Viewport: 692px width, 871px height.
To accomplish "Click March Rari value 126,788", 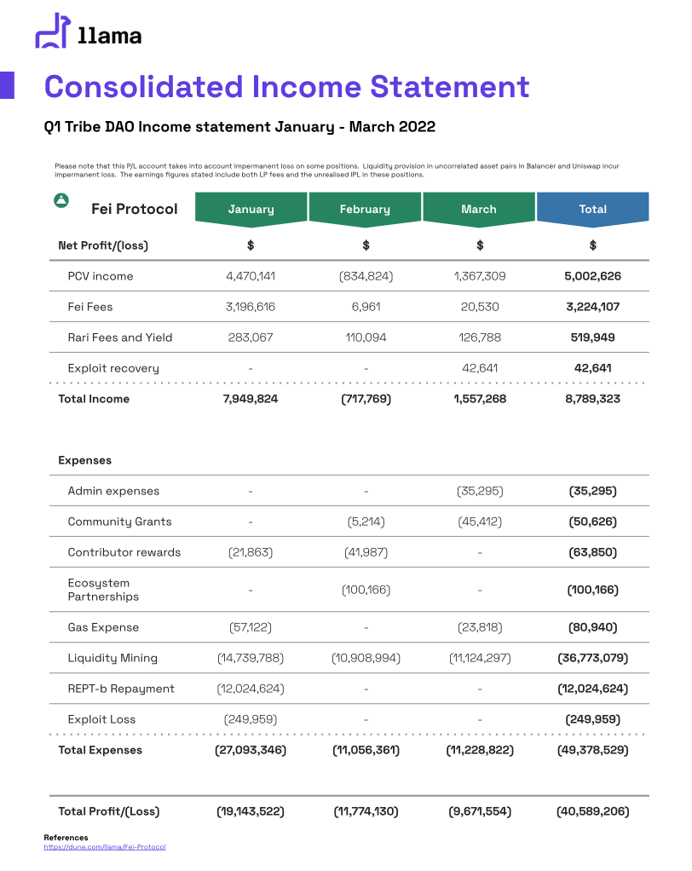I will [x=480, y=337].
